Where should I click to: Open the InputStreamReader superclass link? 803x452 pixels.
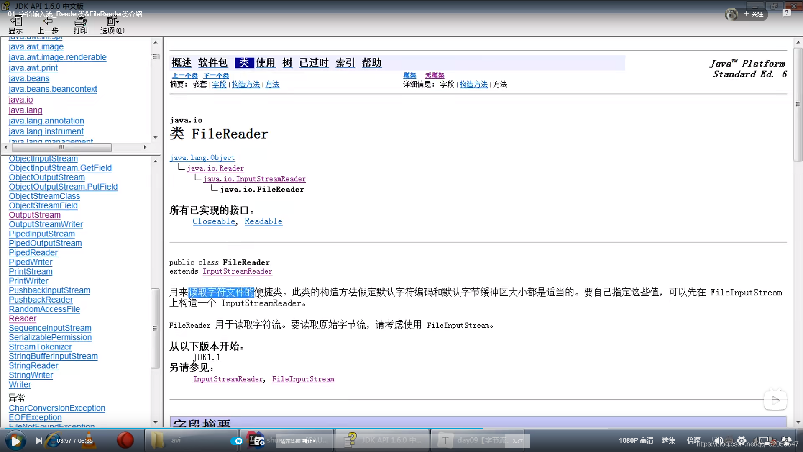(237, 271)
